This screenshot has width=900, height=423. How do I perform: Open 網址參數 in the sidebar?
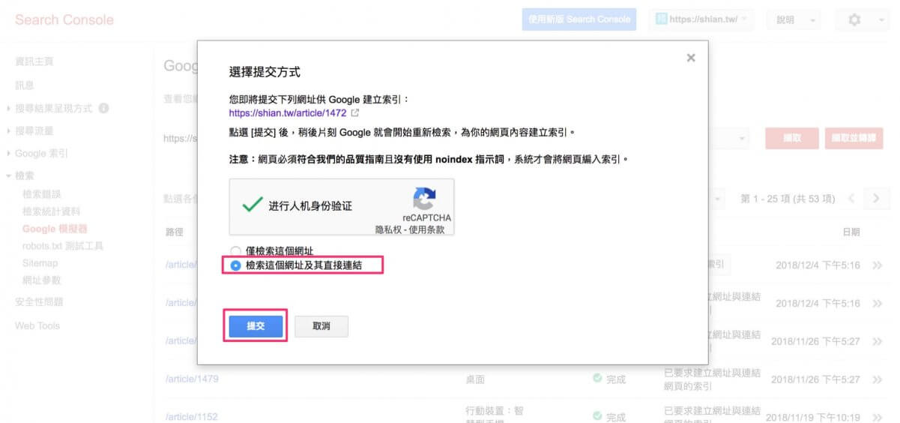point(42,280)
